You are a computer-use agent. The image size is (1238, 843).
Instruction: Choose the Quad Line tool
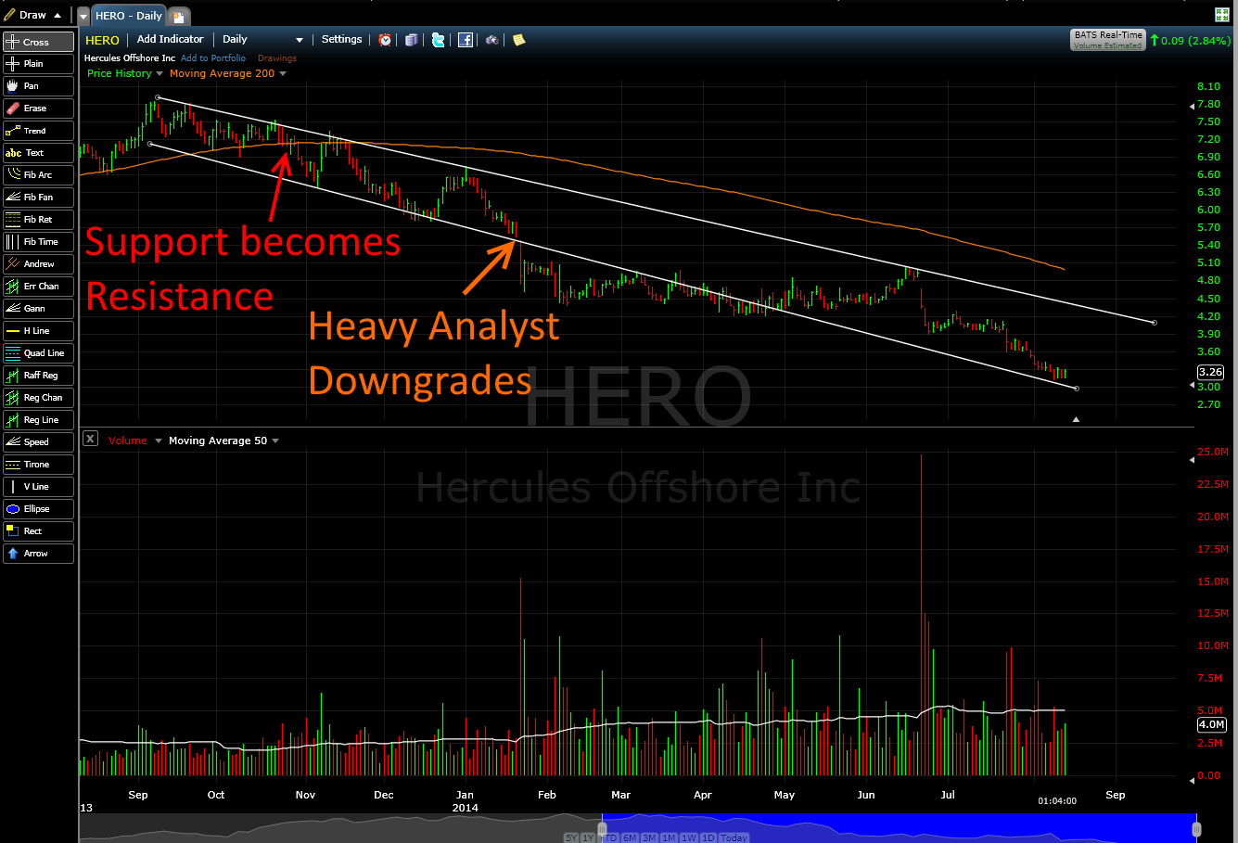click(x=38, y=353)
